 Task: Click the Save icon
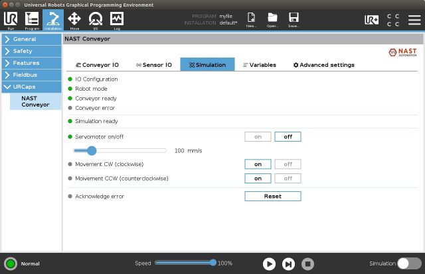[x=293, y=20]
